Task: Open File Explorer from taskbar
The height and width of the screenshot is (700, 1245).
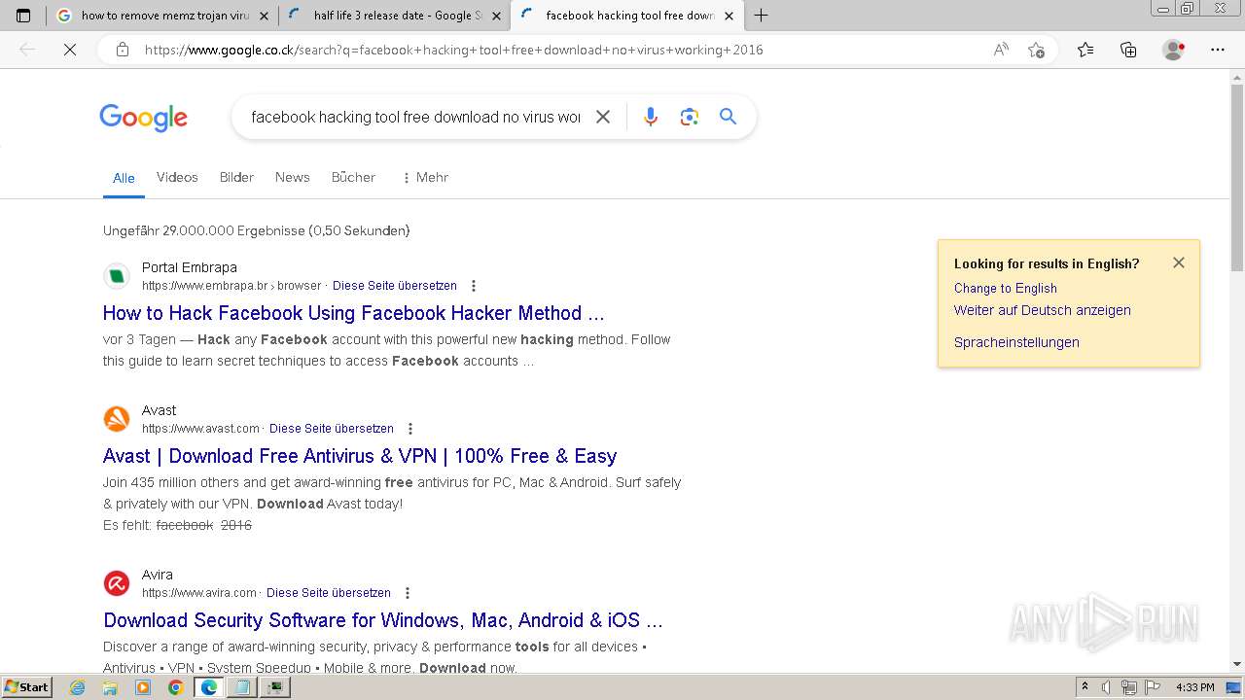Action: [x=110, y=687]
